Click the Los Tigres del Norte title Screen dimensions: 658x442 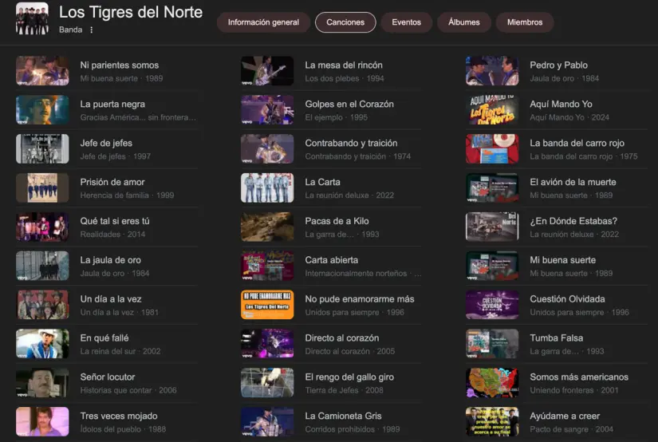click(131, 12)
